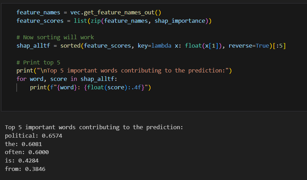Place cursor on the lambda keyword
Screen dimensions: 307x180
coord(161,46)
